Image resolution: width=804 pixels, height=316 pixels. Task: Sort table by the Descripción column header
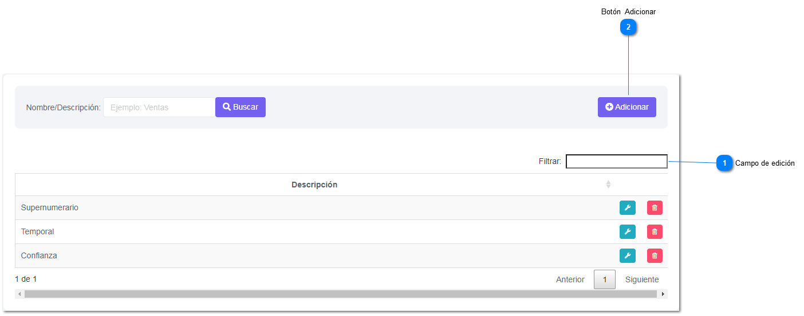[x=314, y=185]
